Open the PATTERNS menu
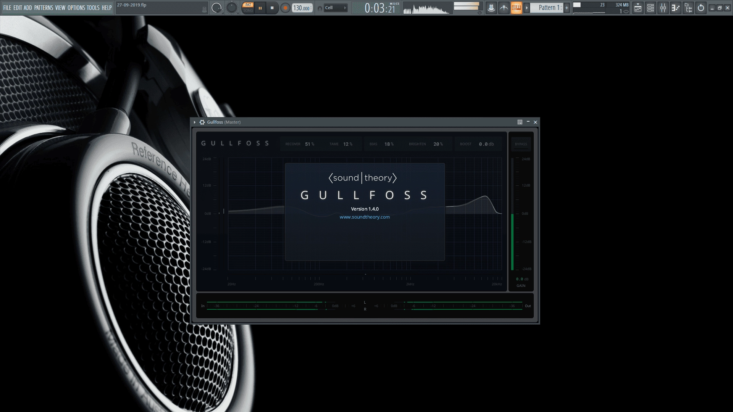The height and width of the screenshot is (412, 733). pos(44,8)
